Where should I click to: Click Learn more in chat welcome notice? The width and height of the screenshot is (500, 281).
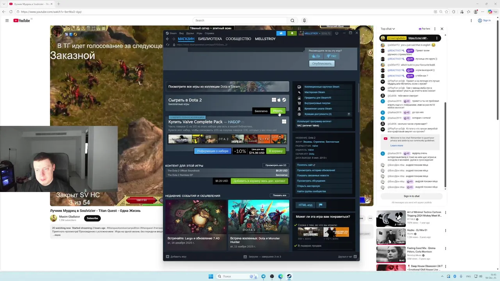coord(396,146)
